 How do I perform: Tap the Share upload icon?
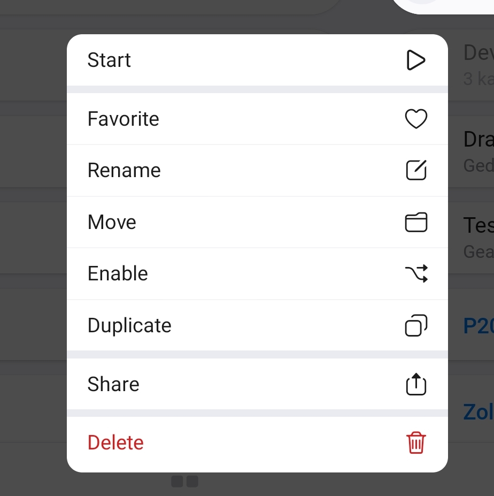[416, 384]
